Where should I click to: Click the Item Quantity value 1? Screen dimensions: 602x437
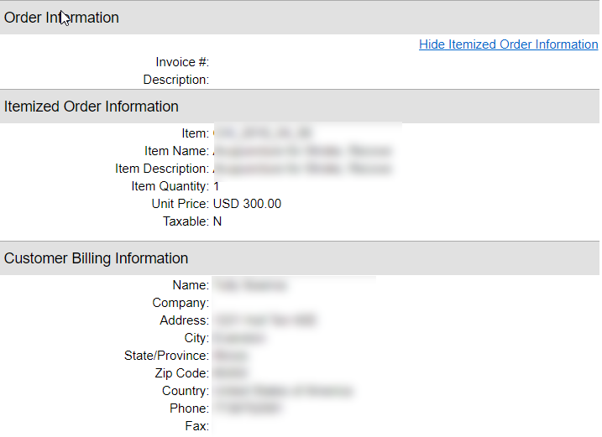pyautogui.click(x=217, y=186)
